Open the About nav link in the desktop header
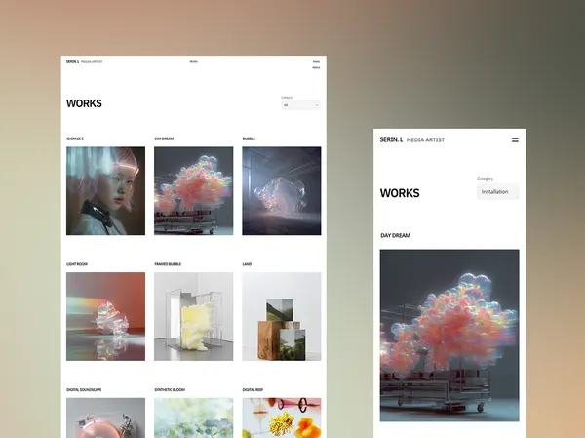This screenshot has width=585, height=438. click(316, 67)
